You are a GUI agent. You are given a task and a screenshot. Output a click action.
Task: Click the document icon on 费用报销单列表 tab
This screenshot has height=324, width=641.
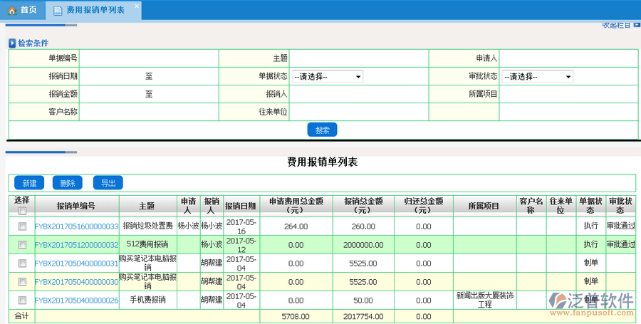click(x=58, y=10)
